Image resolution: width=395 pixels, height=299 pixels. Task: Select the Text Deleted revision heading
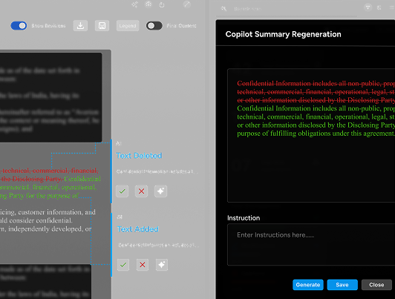click(139, 156)
